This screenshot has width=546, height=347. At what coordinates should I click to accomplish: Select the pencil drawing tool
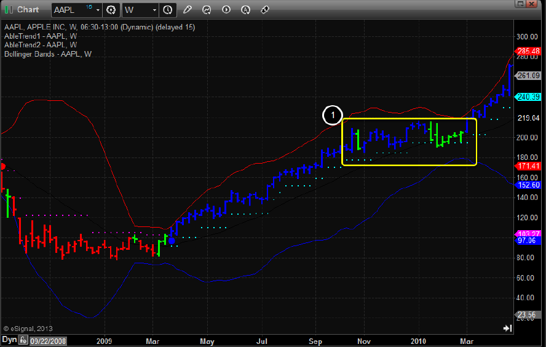[188, 10]
